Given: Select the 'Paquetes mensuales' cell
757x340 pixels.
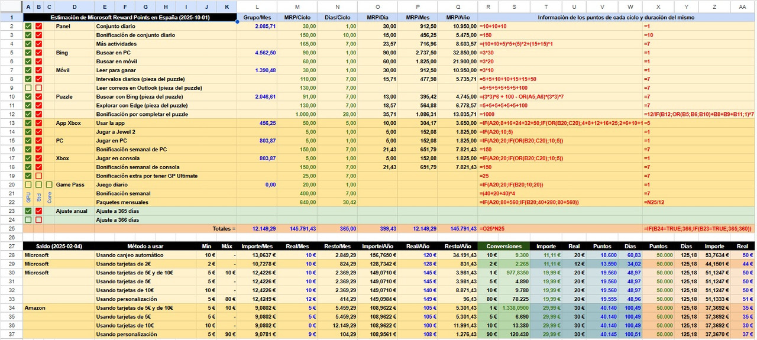Looking at the screenshot, I should click(x=166, y=202).
